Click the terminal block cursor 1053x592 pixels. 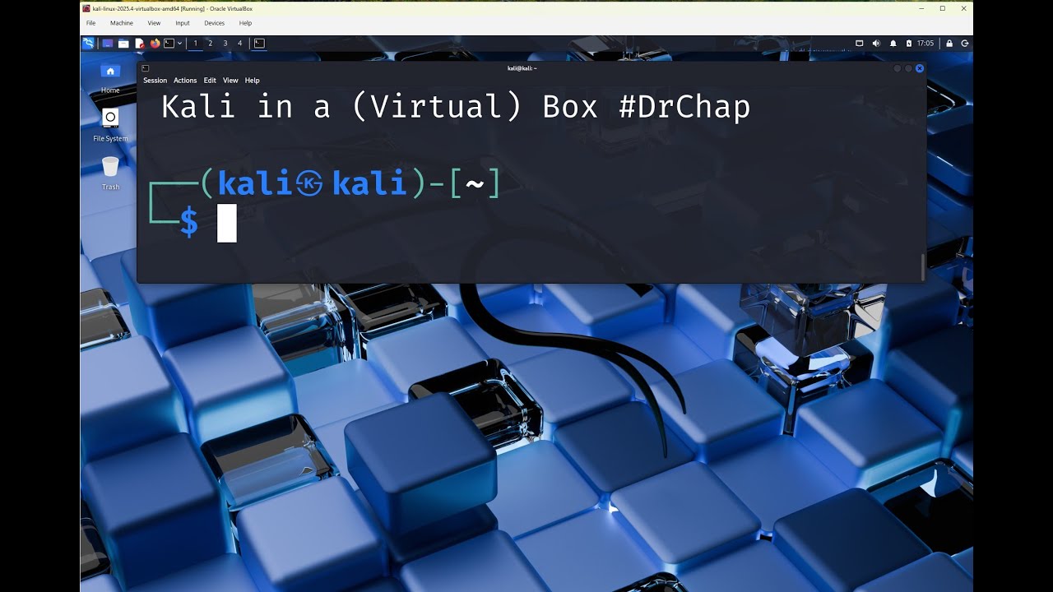227,223
